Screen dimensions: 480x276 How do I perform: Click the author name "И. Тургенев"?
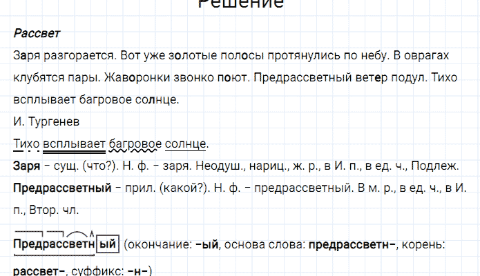(46, 121)
